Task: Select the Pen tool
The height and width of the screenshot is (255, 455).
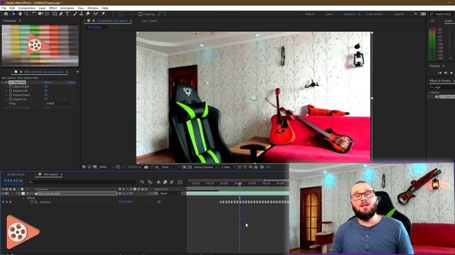Action: click(x=61, y=13)
